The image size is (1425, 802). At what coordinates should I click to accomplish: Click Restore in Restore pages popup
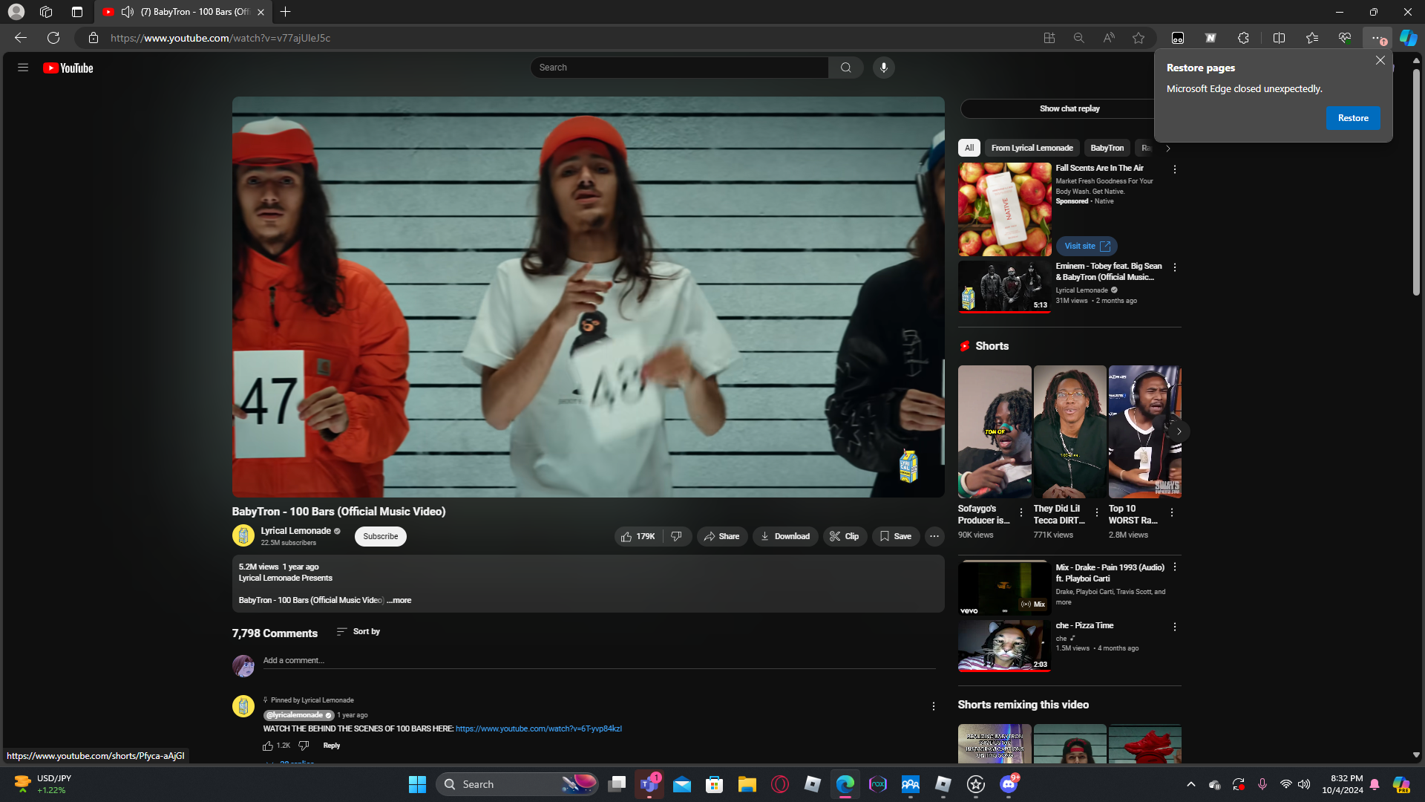pyautogui.click(x=1352, y=118)
